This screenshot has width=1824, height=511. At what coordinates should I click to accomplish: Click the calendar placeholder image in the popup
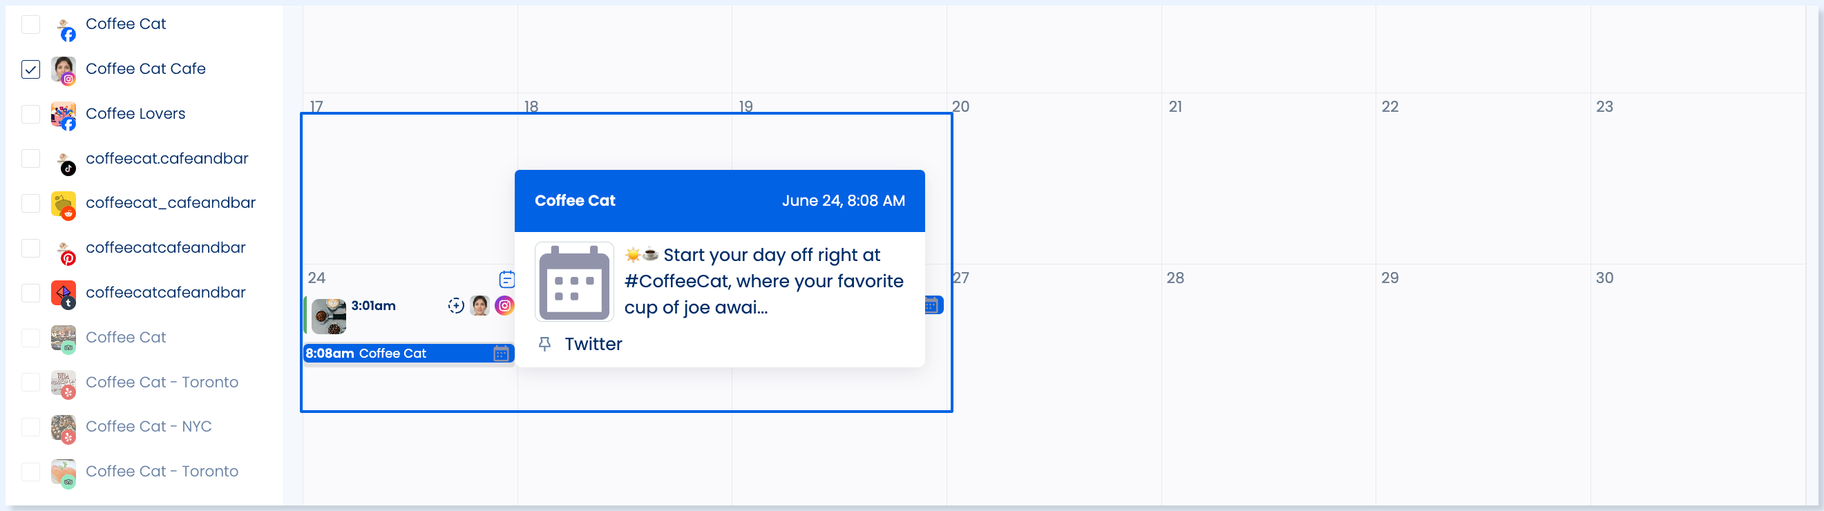pos(574,282)
